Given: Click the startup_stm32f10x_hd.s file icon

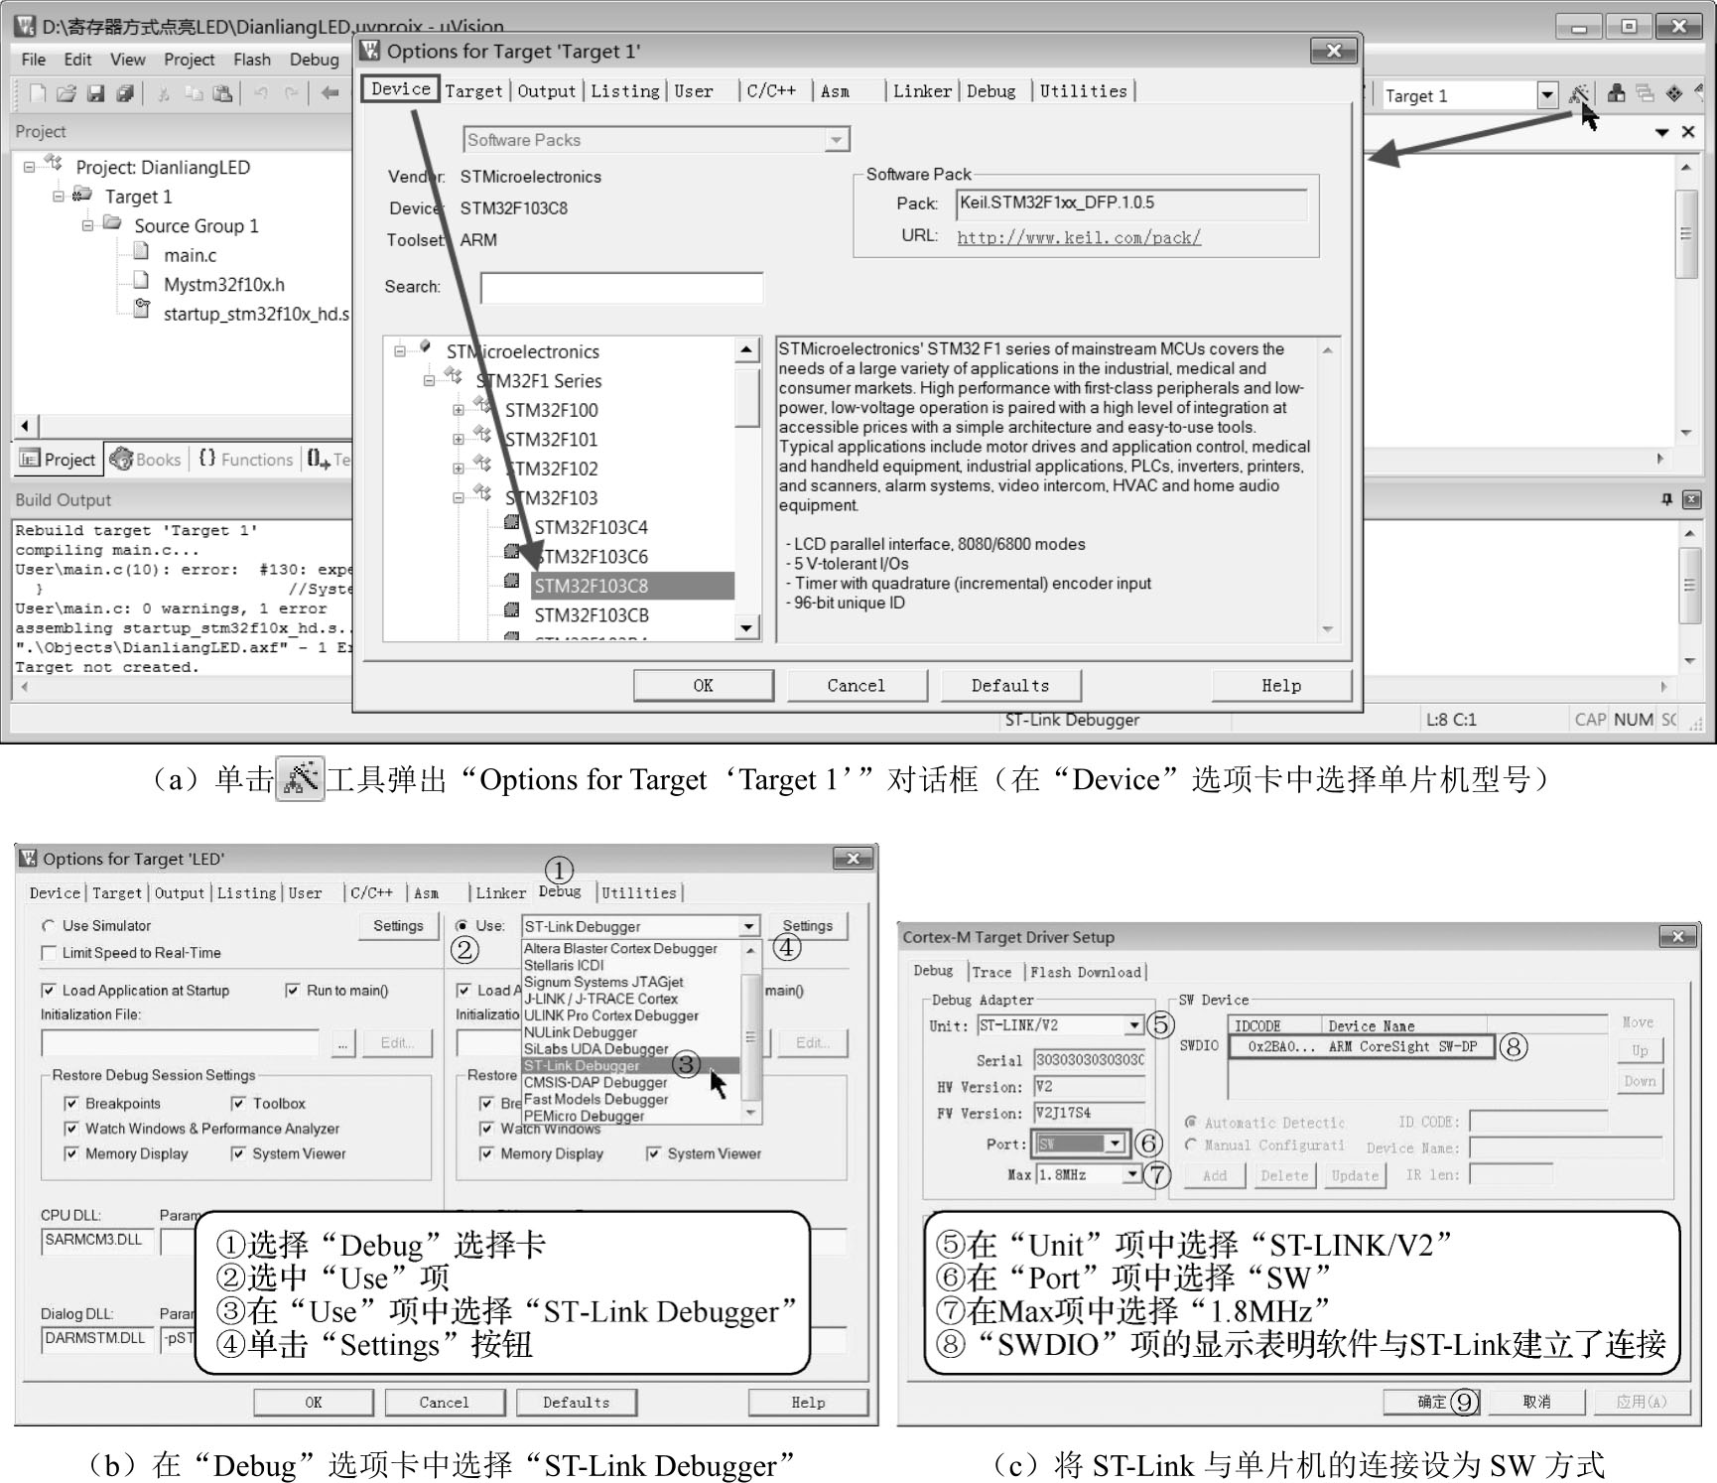Looking at the screenshot, I should point(142,310).
